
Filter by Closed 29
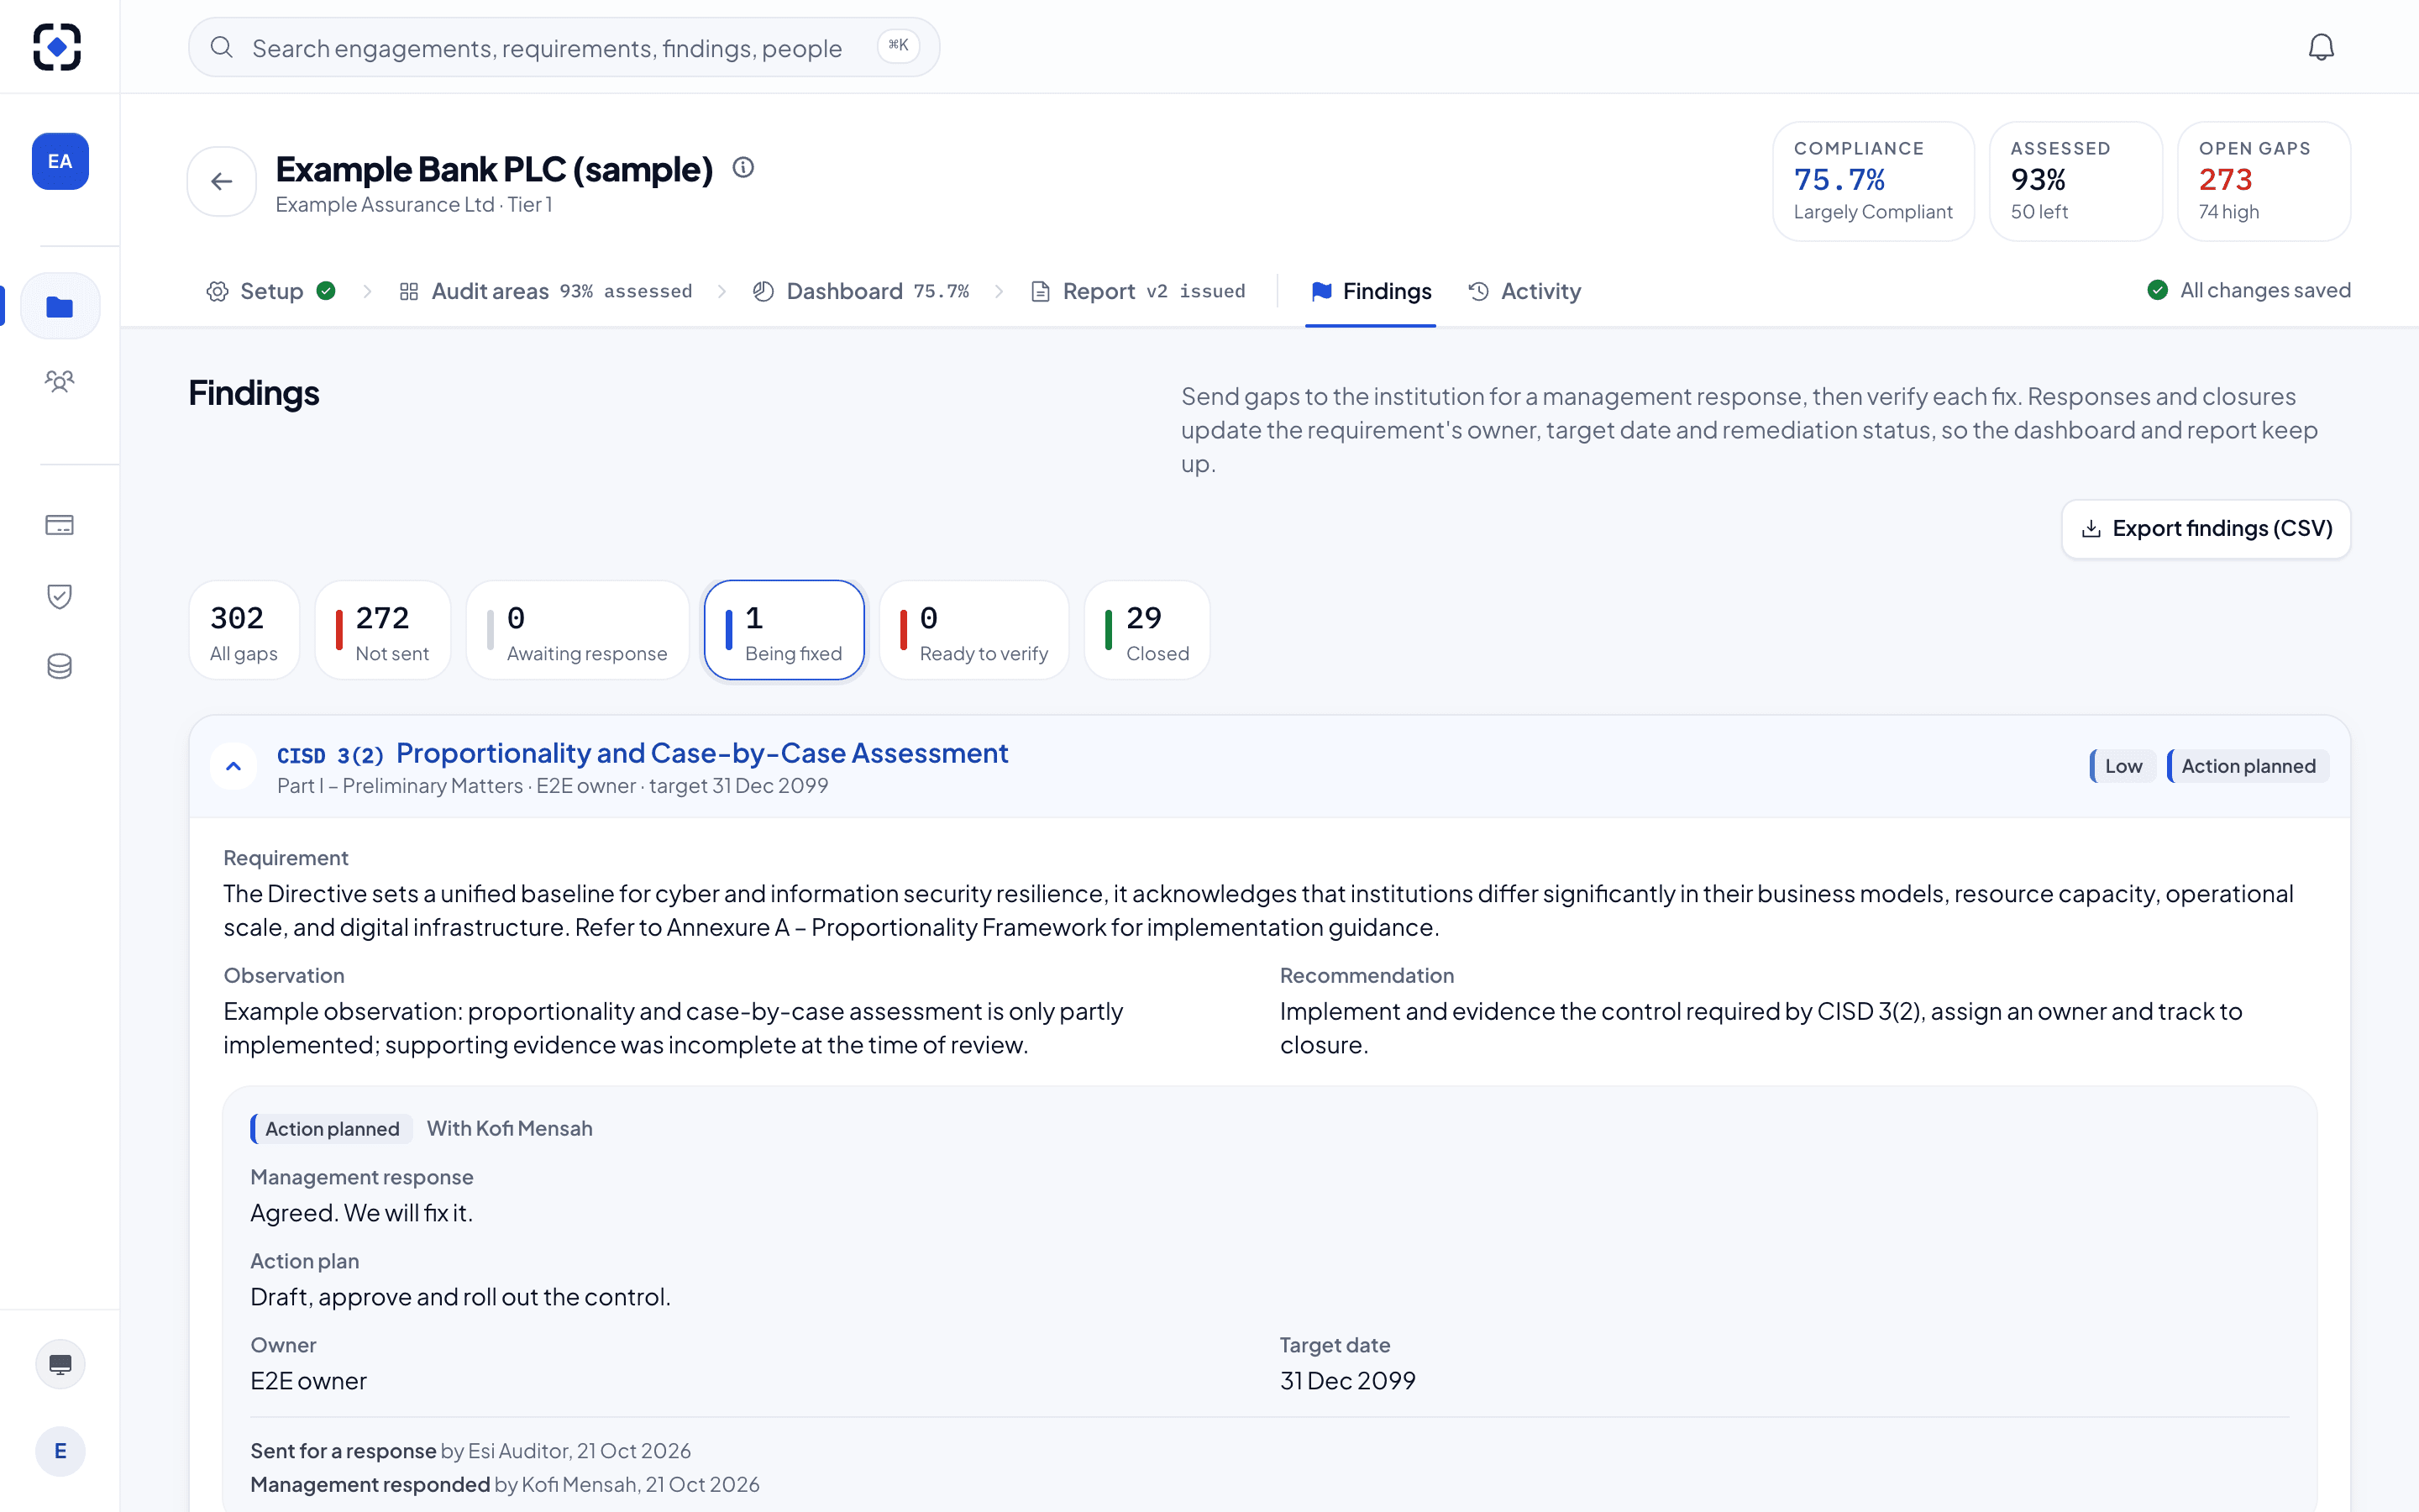tap(1147, 630)
